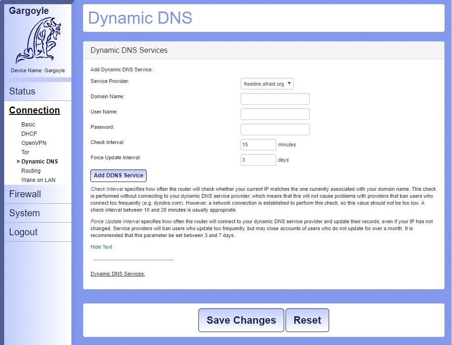Open the Wake on LAN page
The width and height of the screenshot is (452, 345).
tap(38, 180)
